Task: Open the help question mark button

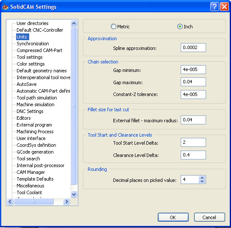Action: pos(214,7)
